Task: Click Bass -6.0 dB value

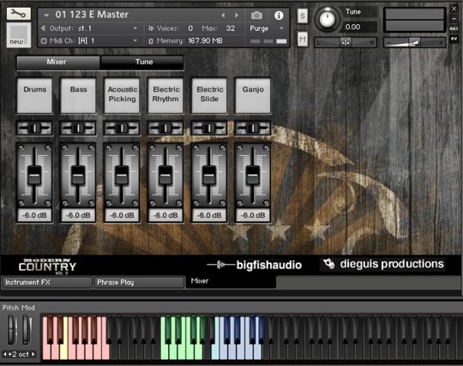Action: 78,215
